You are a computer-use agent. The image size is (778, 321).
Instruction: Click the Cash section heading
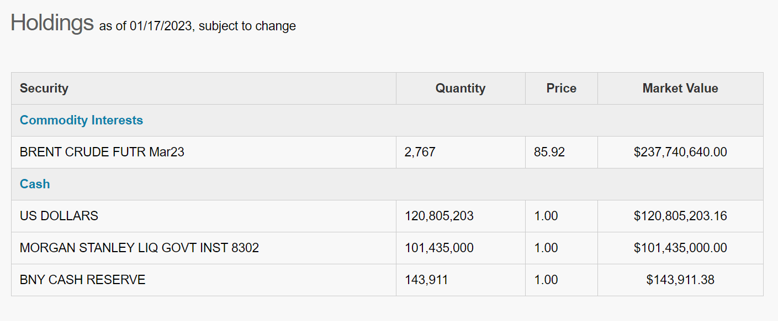click(35, 184)
